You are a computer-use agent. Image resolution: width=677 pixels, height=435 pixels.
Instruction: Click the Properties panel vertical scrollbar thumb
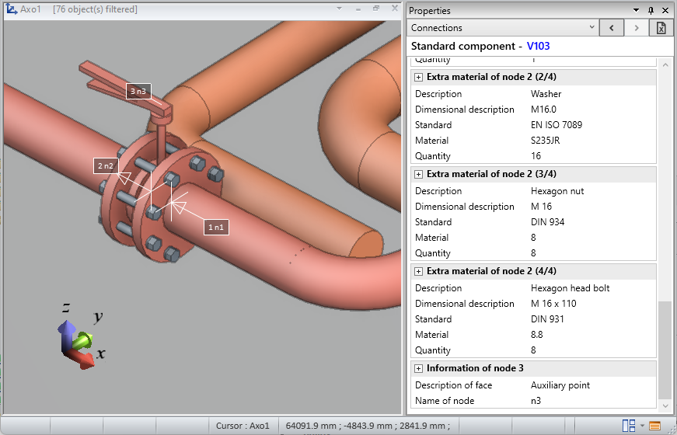click(x=663, y=350)
